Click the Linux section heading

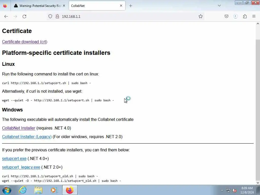[x=8, y=64]
